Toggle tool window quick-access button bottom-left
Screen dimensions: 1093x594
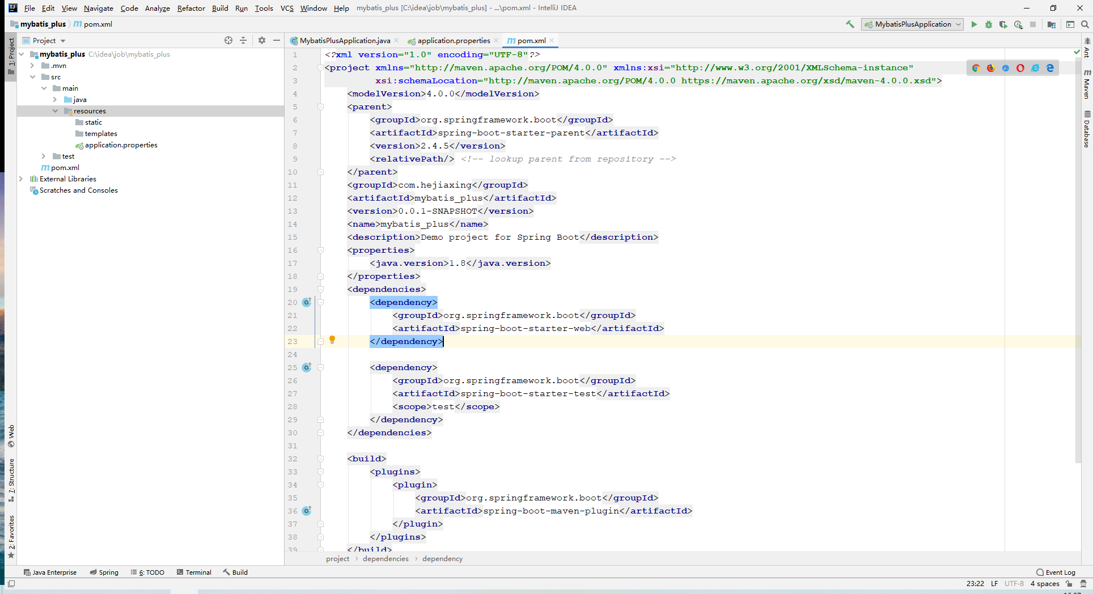coord(11,584)
